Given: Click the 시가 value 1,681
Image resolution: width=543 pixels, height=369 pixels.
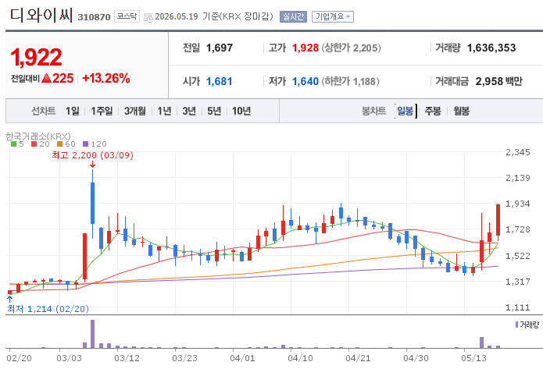Looking at the screenshot, I should coord(220,81).
